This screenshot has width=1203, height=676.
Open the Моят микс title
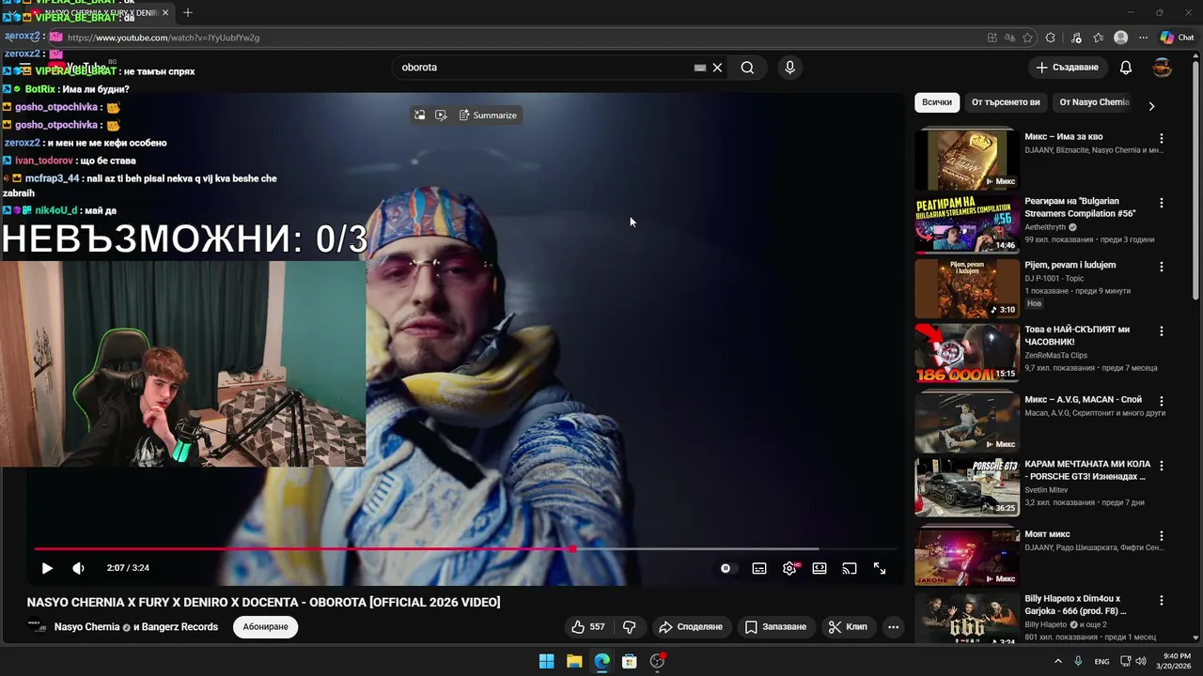tap(1047, 534)
